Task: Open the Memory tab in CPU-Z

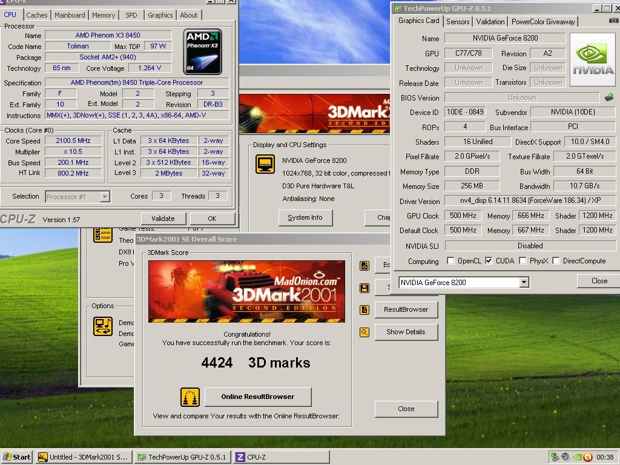Action: (x=103, y=15)
